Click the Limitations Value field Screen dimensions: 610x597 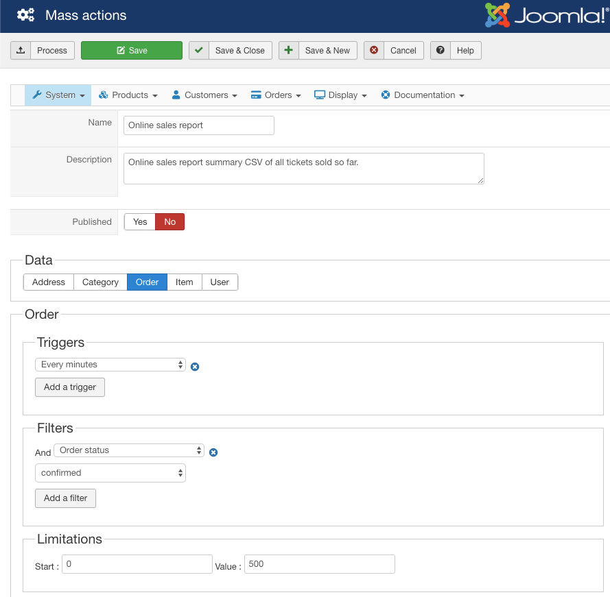coord(319,564)
